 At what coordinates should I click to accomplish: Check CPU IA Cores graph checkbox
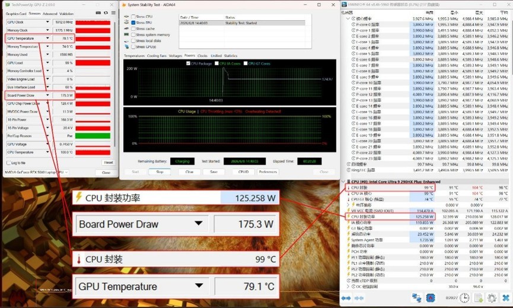click(x=216, y=63)
